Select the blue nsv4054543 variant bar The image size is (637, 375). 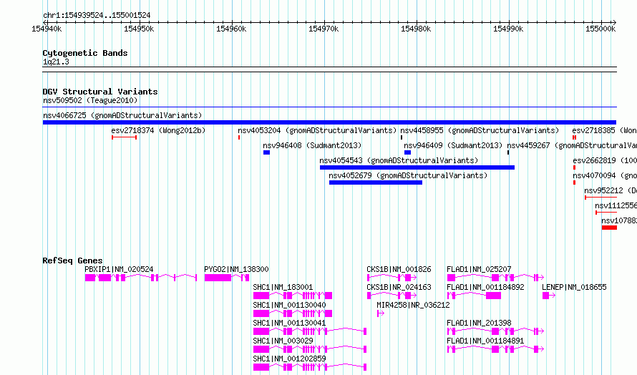(417, 167)
